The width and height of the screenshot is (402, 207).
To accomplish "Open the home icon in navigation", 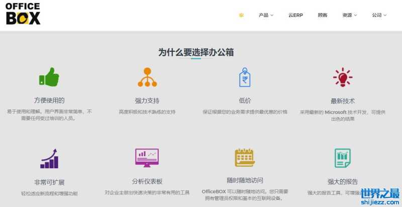I will click(x=241, y=15).
